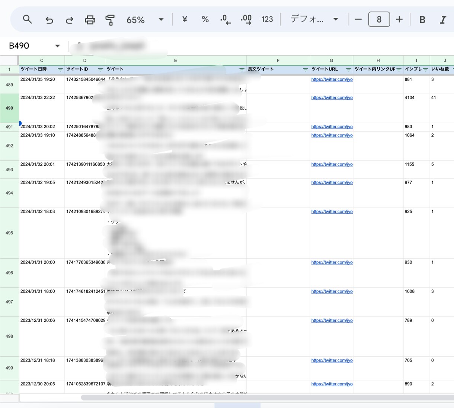Click the search magnifier icon
Image resolution: width=454 pixels, height=408 pixels.
tap(27, 19)
